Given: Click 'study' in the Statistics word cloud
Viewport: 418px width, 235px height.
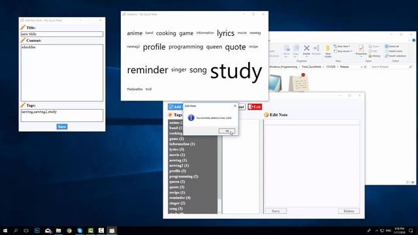Looking at the screenshot, I should [236, 71].
